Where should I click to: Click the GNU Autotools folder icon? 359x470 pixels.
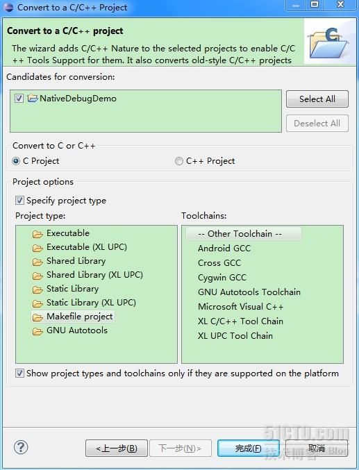point(37,331)
